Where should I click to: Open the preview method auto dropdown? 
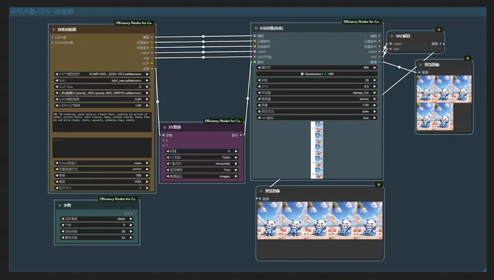(x=317, y=111)
